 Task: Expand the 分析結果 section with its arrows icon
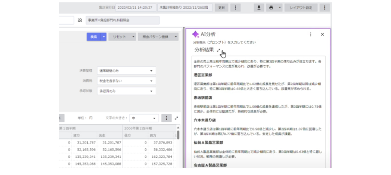pyautogui.click(x=219, y=50)
